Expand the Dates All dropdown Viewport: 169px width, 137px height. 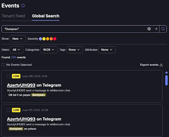pyautogui.click(x=17, y=50)
